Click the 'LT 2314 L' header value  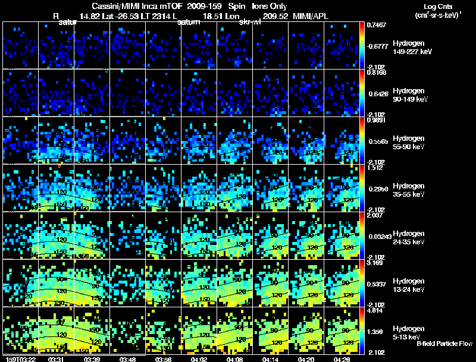pos(159,16)
